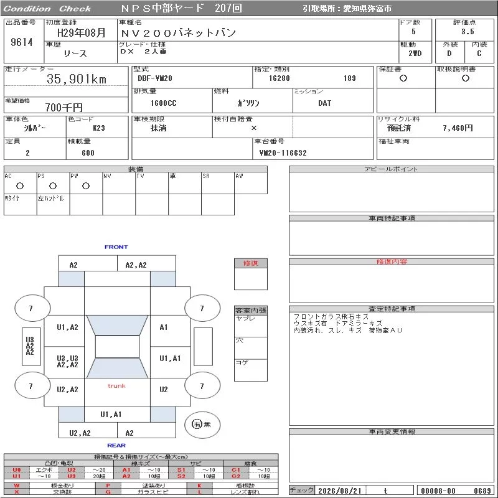Click the 保証書 warranty circle mark

[x=403, y=78]
